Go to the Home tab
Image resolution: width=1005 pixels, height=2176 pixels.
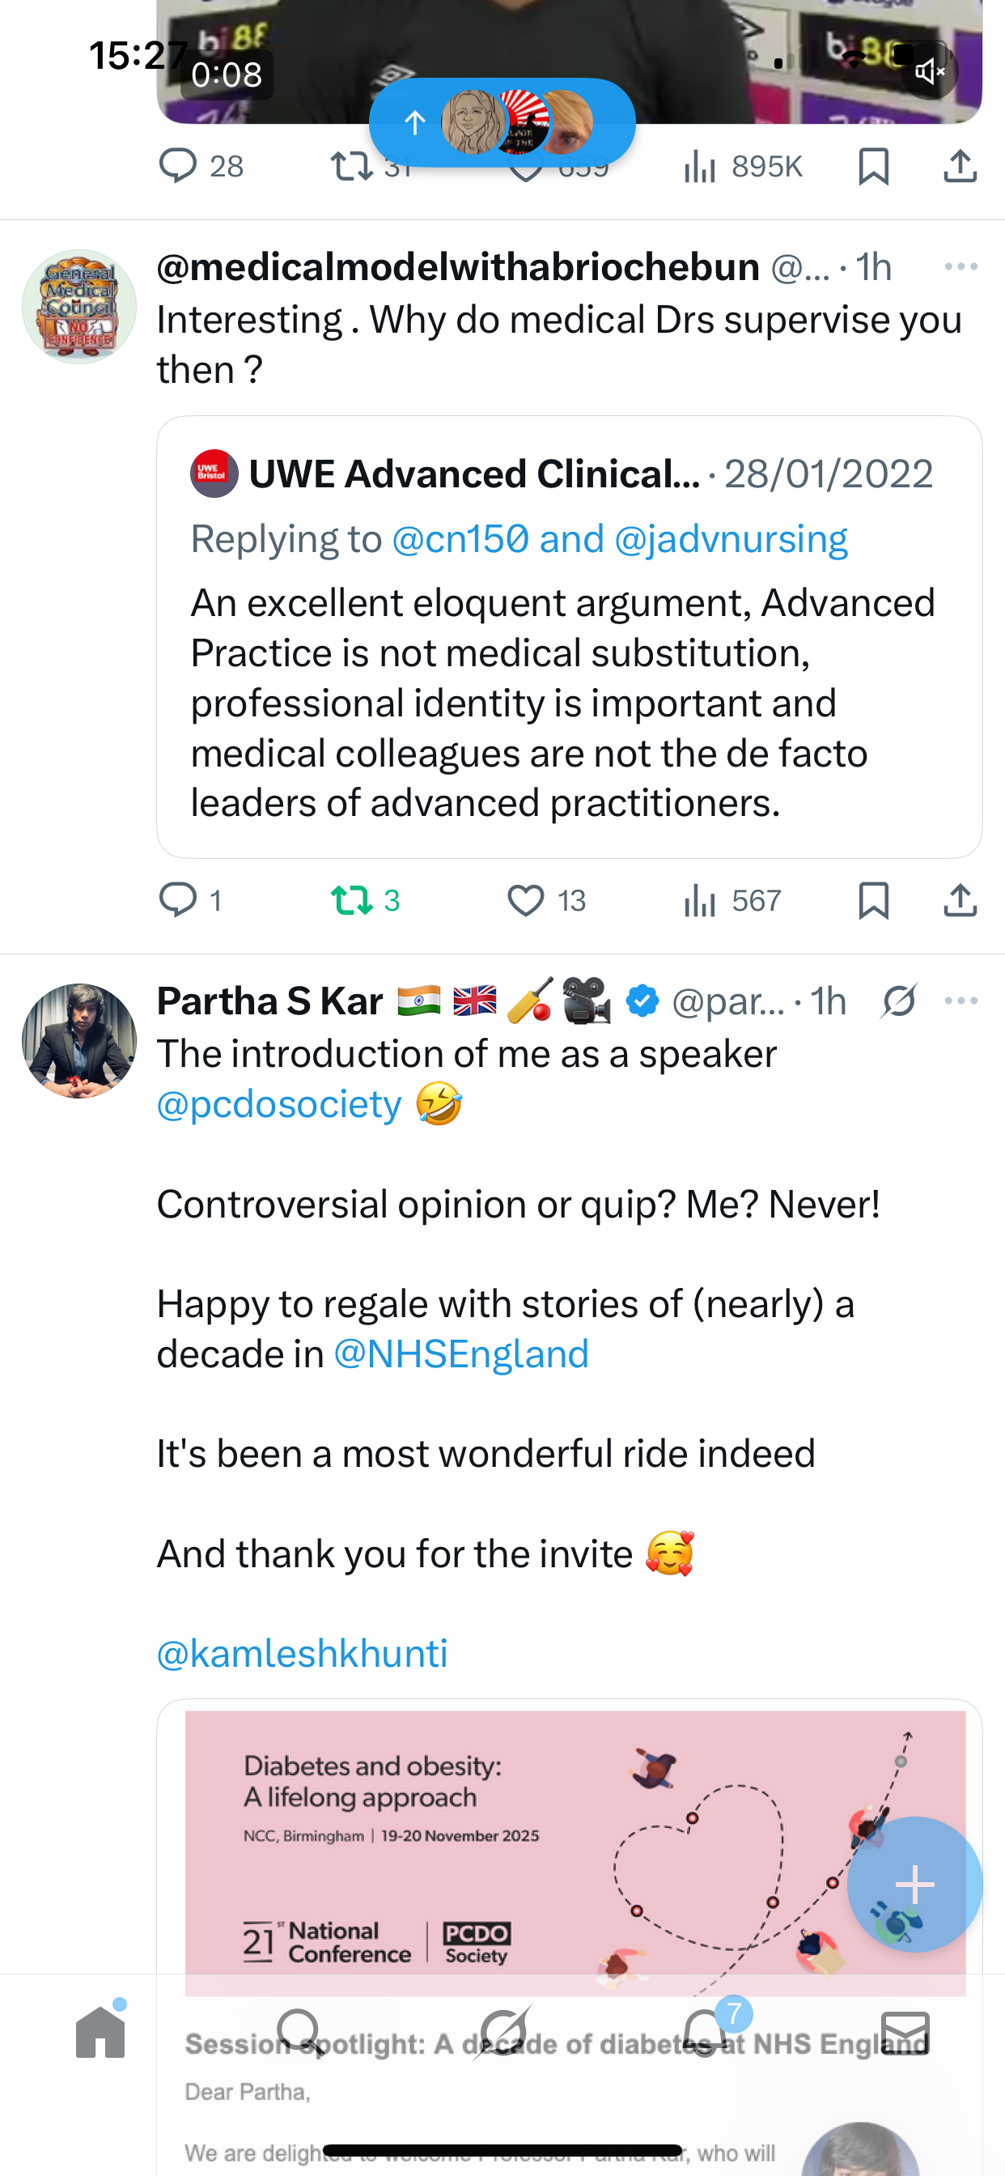tap(100, 2033)
